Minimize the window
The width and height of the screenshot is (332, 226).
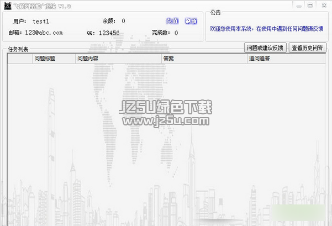tap(299, 6)
